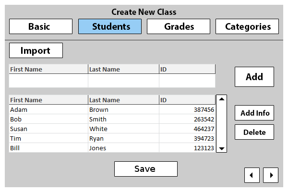The height and width of the screenshot is (192, 288).
Task: Click the next page right arrow button
Action: pos(271,175)
